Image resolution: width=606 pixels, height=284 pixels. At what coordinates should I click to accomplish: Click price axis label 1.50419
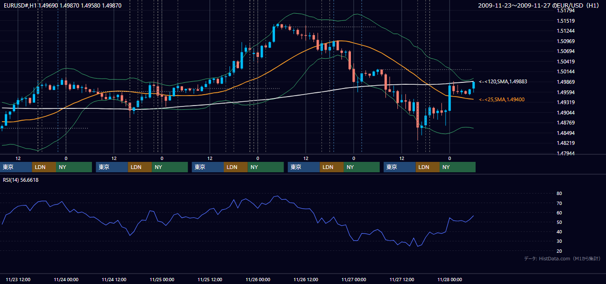coord(566,62)
